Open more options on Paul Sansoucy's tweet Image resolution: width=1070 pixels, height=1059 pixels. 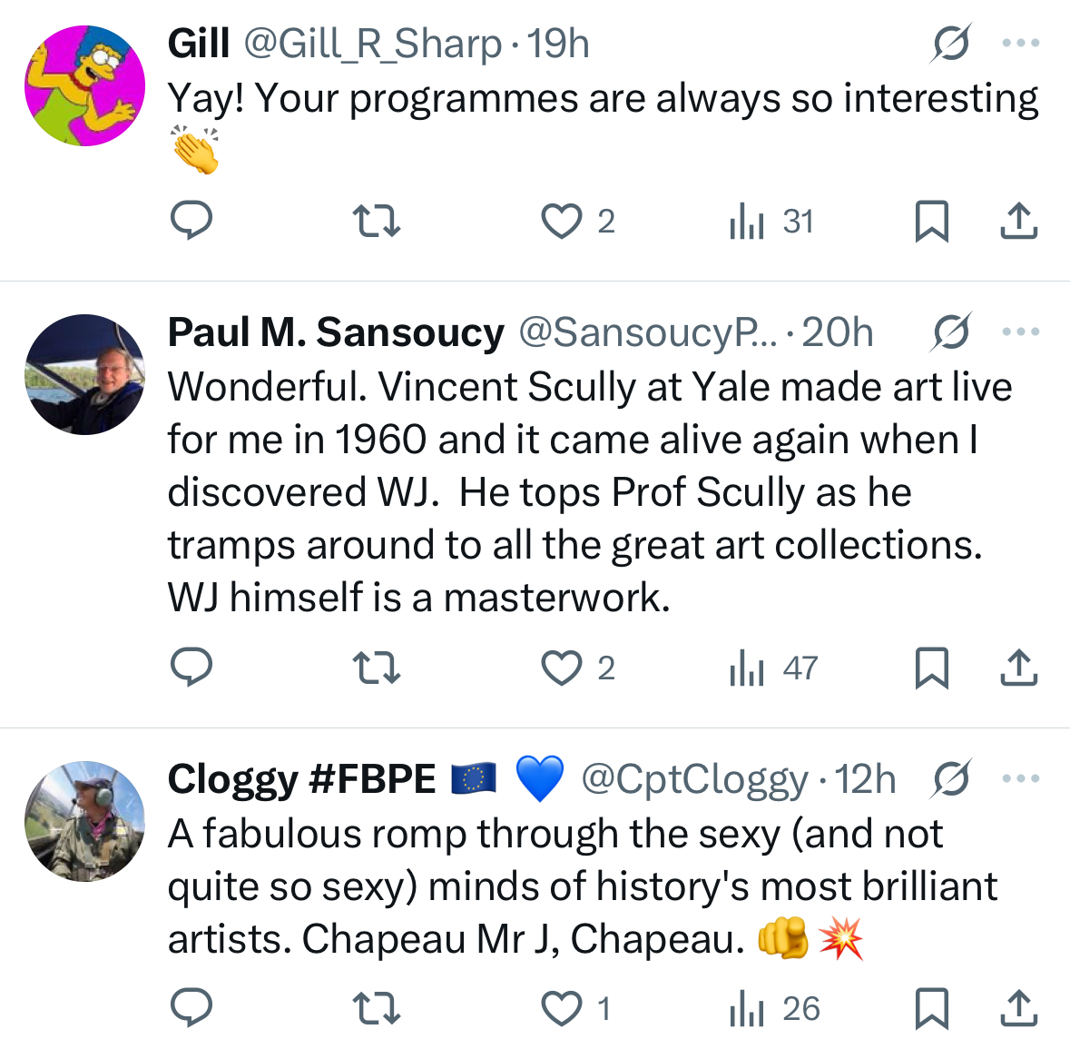[x=1021, y=332]
